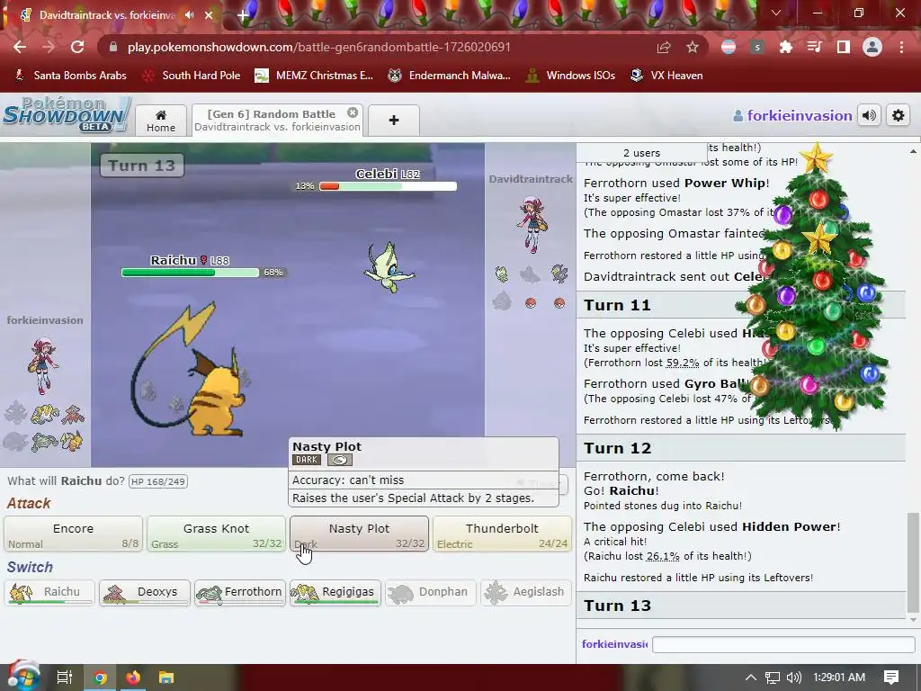Open the 2 users list dropdown
Image resolution: width=921 pixels, height=691 pixels.
[641, 153]
